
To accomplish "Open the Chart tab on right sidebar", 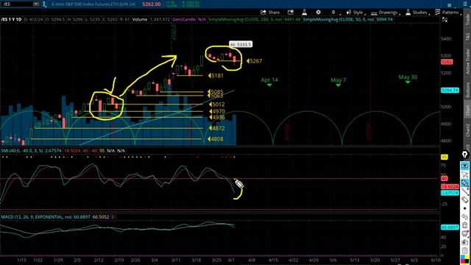I will pos(468,110).
